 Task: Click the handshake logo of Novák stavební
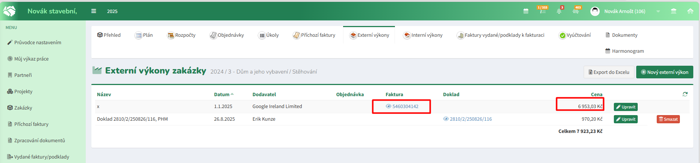pyautogui.click(x=9, y=11)
